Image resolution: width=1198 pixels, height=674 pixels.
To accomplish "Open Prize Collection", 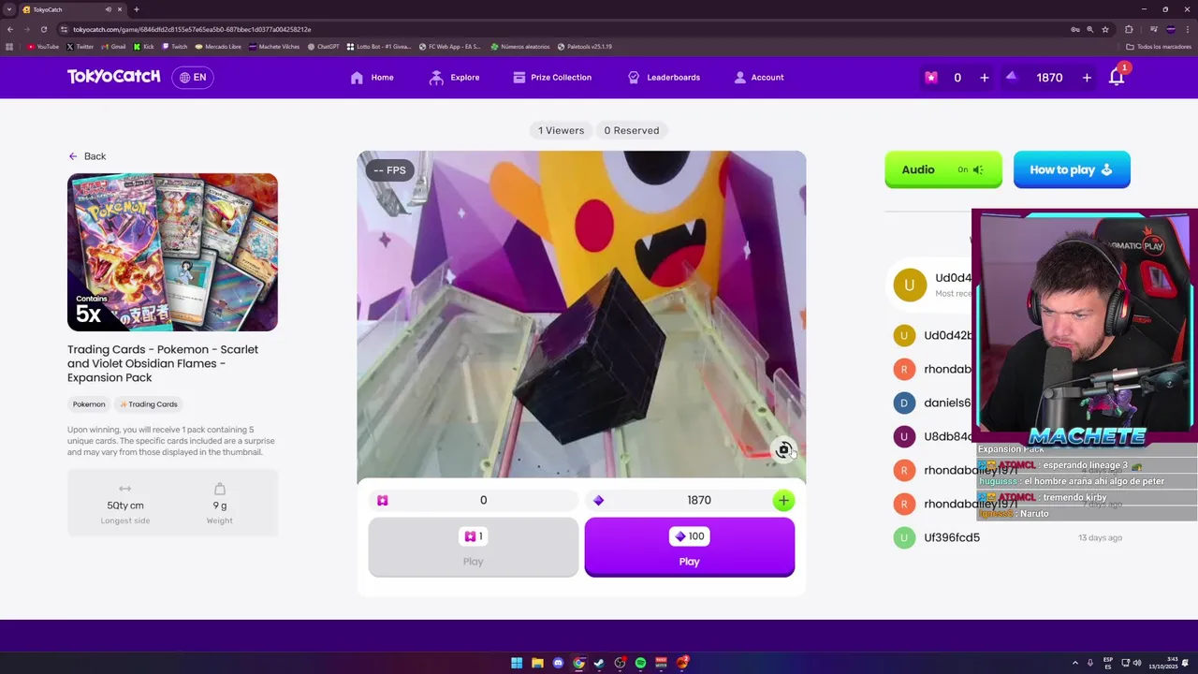I will pyautogui.click(x=552, y=78).
